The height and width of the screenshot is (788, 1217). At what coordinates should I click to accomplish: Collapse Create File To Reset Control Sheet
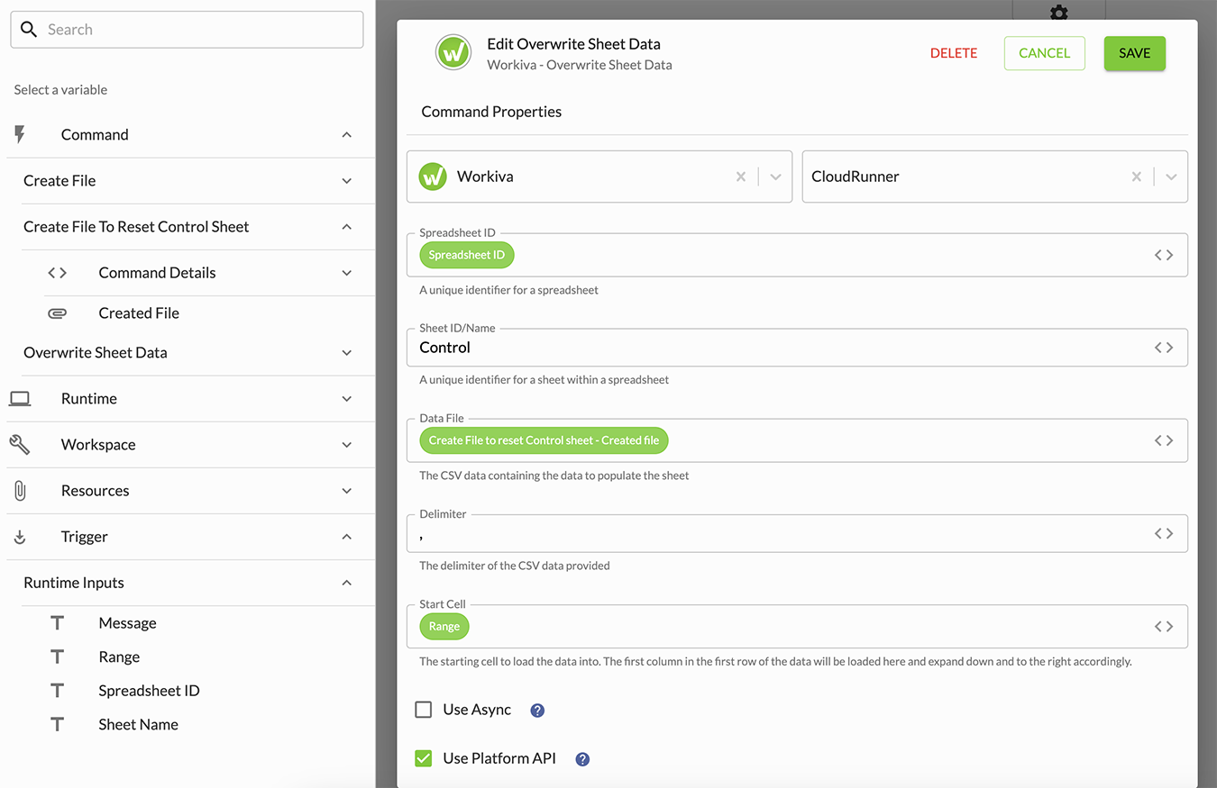click(347, 227)
